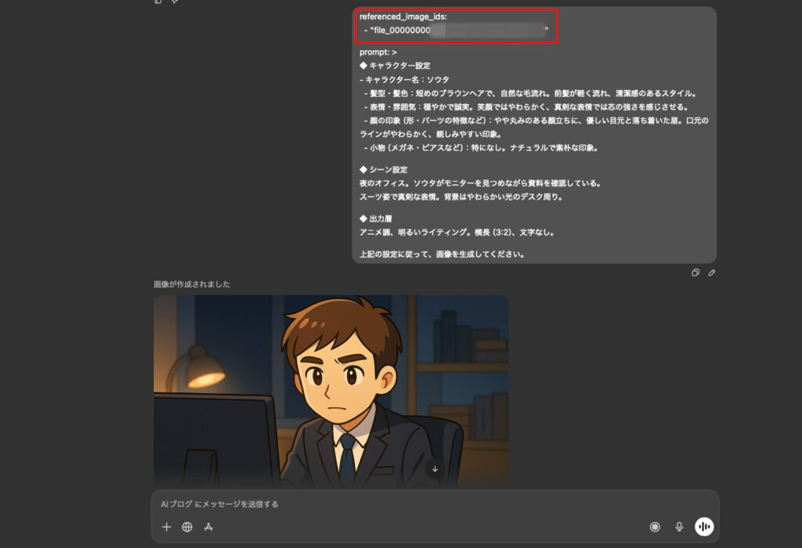Focus the "AIブログ にメッセージを送信する" input field
802x548 pixels.
[392, 504]
